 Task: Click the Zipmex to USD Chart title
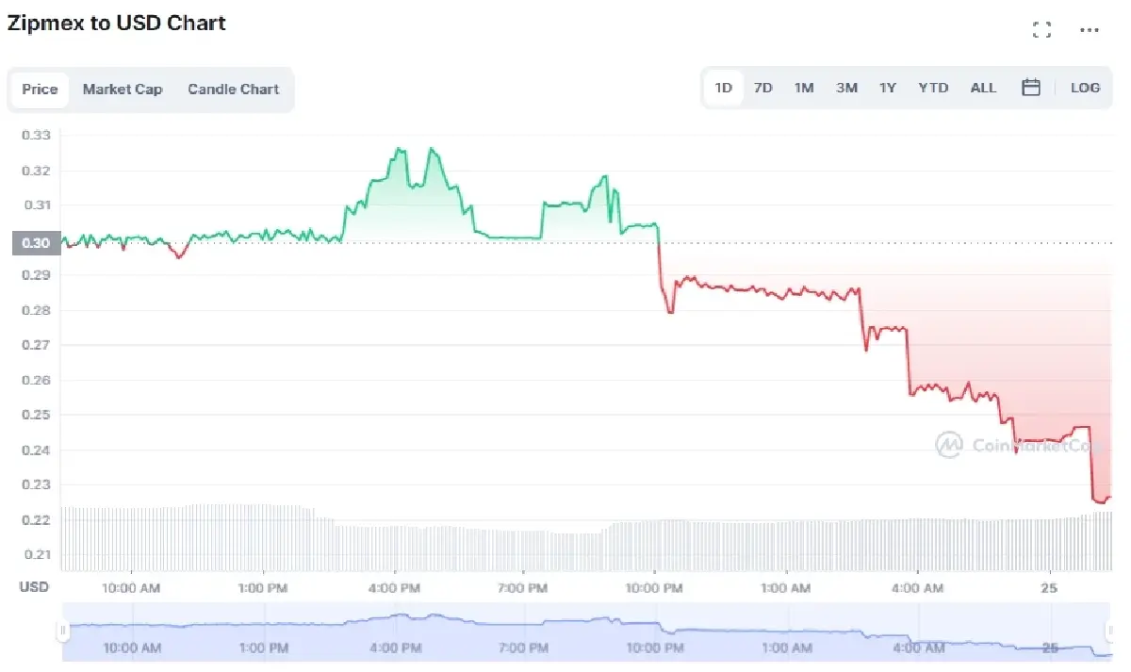116,23
